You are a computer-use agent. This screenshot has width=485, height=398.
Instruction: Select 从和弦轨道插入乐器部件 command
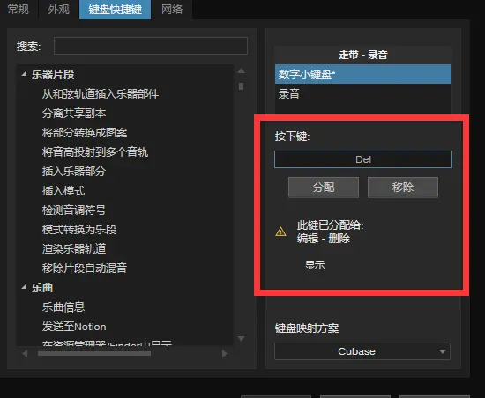coord(101,94)
